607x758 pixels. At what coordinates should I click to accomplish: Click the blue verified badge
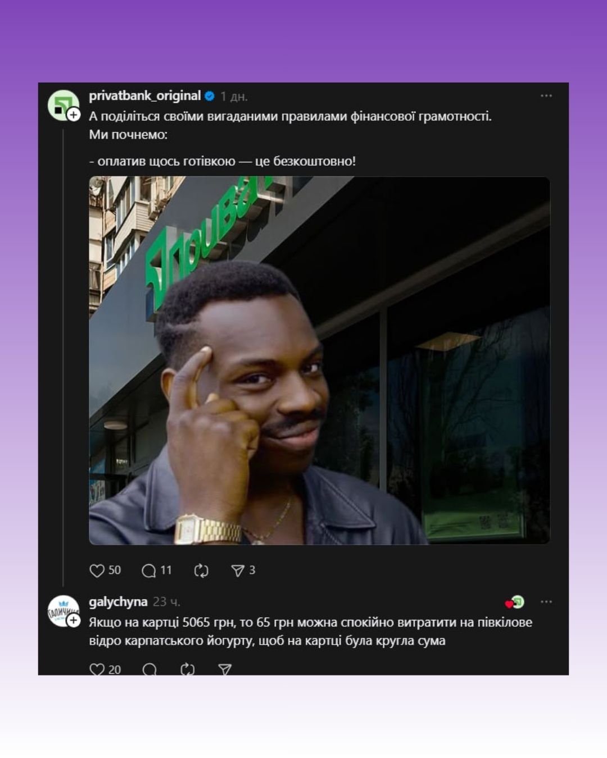pos(210,96)
